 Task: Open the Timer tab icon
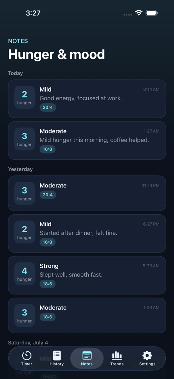[27, 356]
